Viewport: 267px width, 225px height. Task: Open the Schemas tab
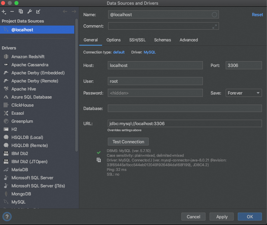coord(163,40)
